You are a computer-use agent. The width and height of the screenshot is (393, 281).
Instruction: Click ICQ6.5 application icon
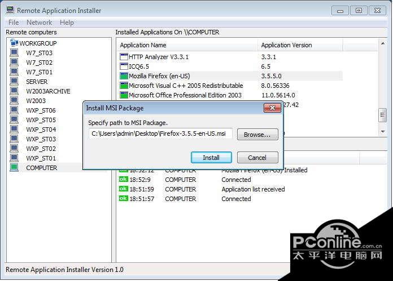point(124,66)
